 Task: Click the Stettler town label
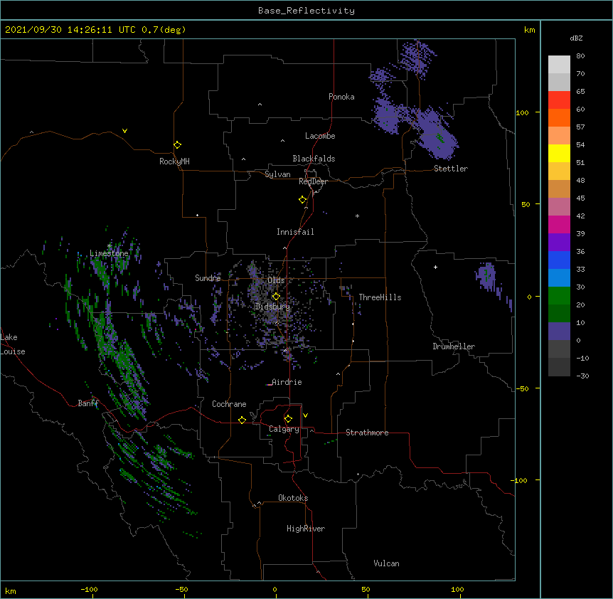(x=451, y=169)
